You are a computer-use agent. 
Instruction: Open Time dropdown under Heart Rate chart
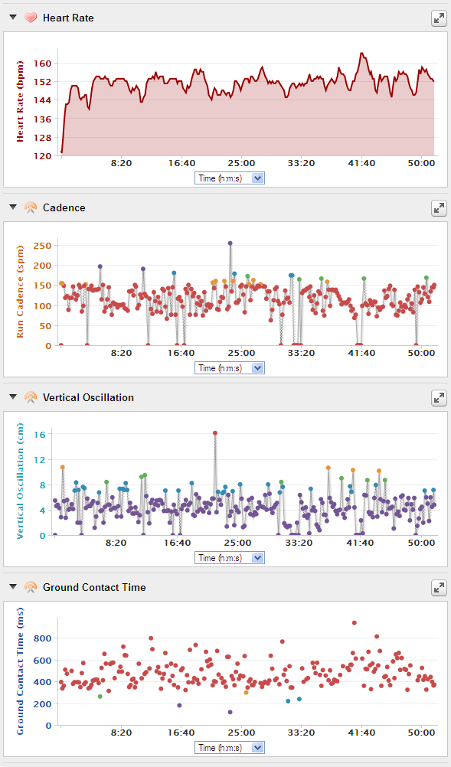coord(230,178)
